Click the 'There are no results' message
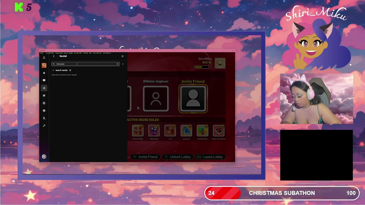 [x=64, y=75]
